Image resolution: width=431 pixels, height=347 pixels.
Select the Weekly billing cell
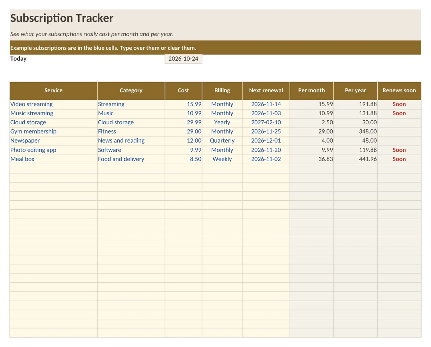tap(222, 159)
